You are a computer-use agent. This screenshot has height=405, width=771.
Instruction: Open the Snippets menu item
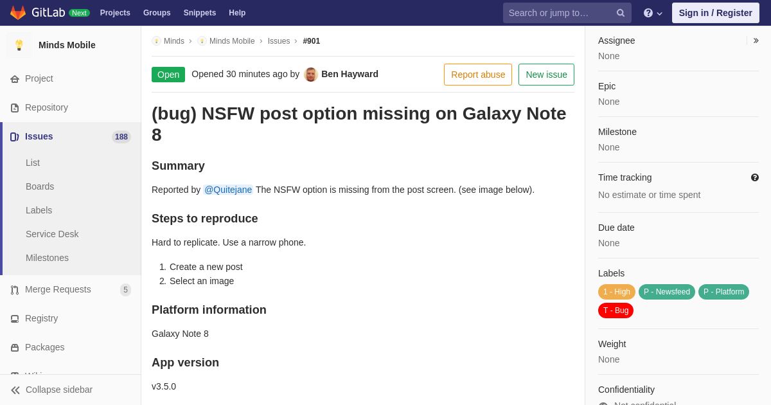(200, 13)
